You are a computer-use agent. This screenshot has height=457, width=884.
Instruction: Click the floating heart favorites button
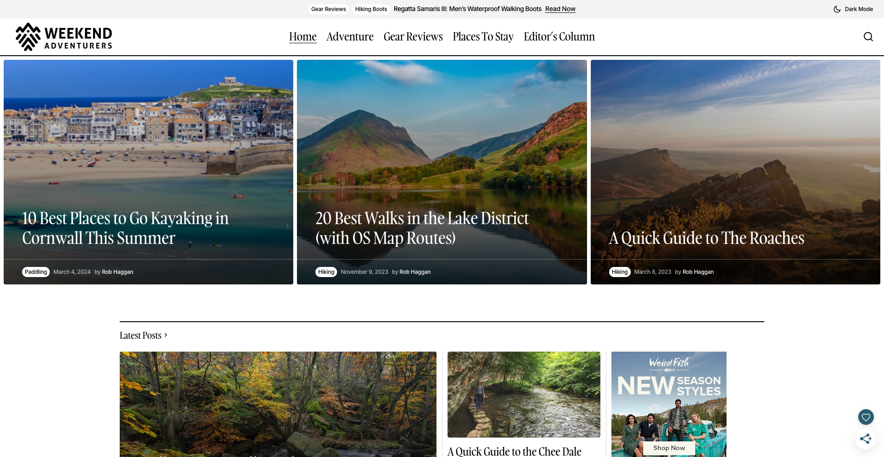(866, 417)
